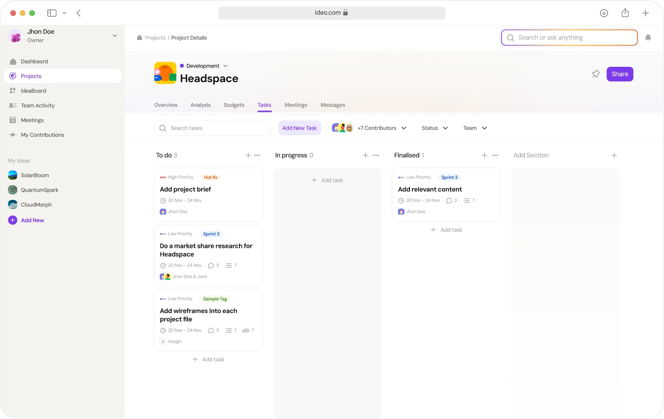Go back with the browser back arrow
Screen dimensions: 664x419
point(79,13)
